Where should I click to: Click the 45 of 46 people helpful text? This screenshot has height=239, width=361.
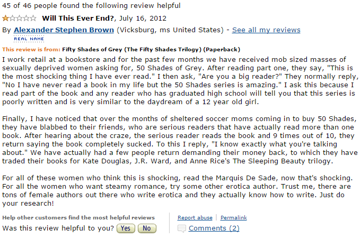point(91,5)
